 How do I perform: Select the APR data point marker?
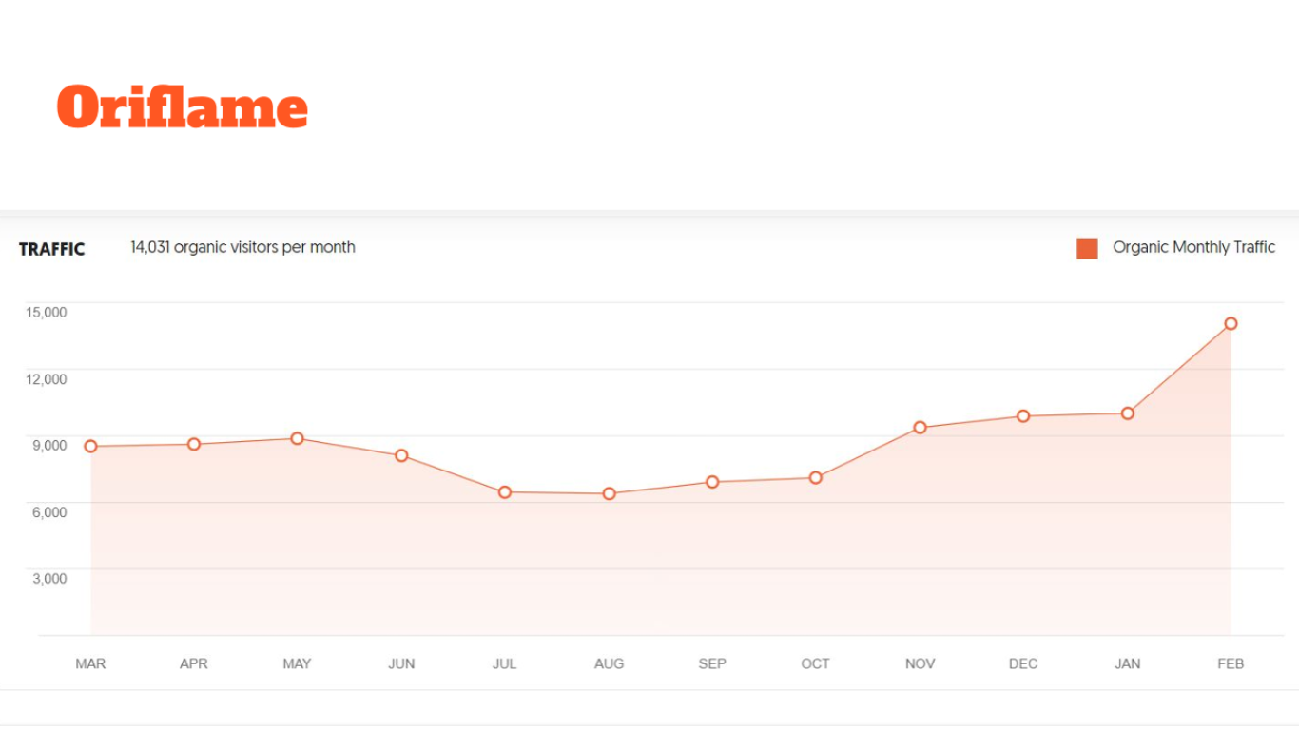coord(194,444)
